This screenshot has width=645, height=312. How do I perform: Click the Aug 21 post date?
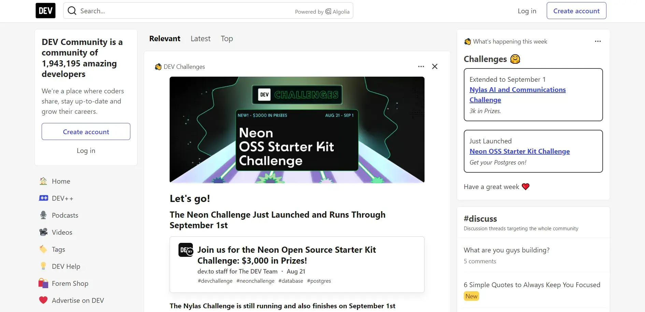point(296,271)
